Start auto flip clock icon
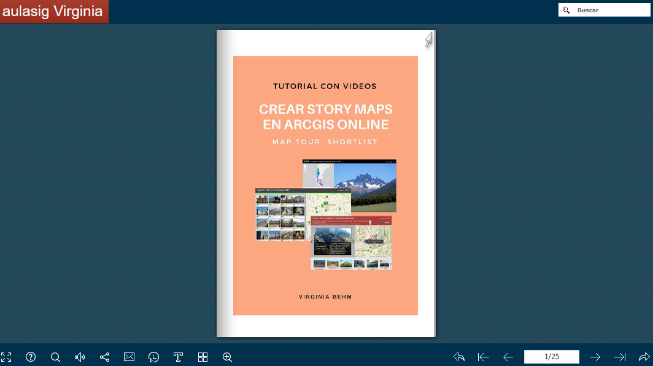 point(153,357)
